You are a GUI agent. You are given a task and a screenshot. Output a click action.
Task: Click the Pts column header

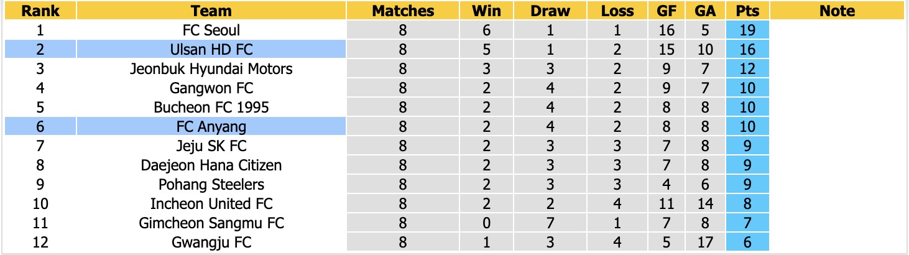(747, 11)
